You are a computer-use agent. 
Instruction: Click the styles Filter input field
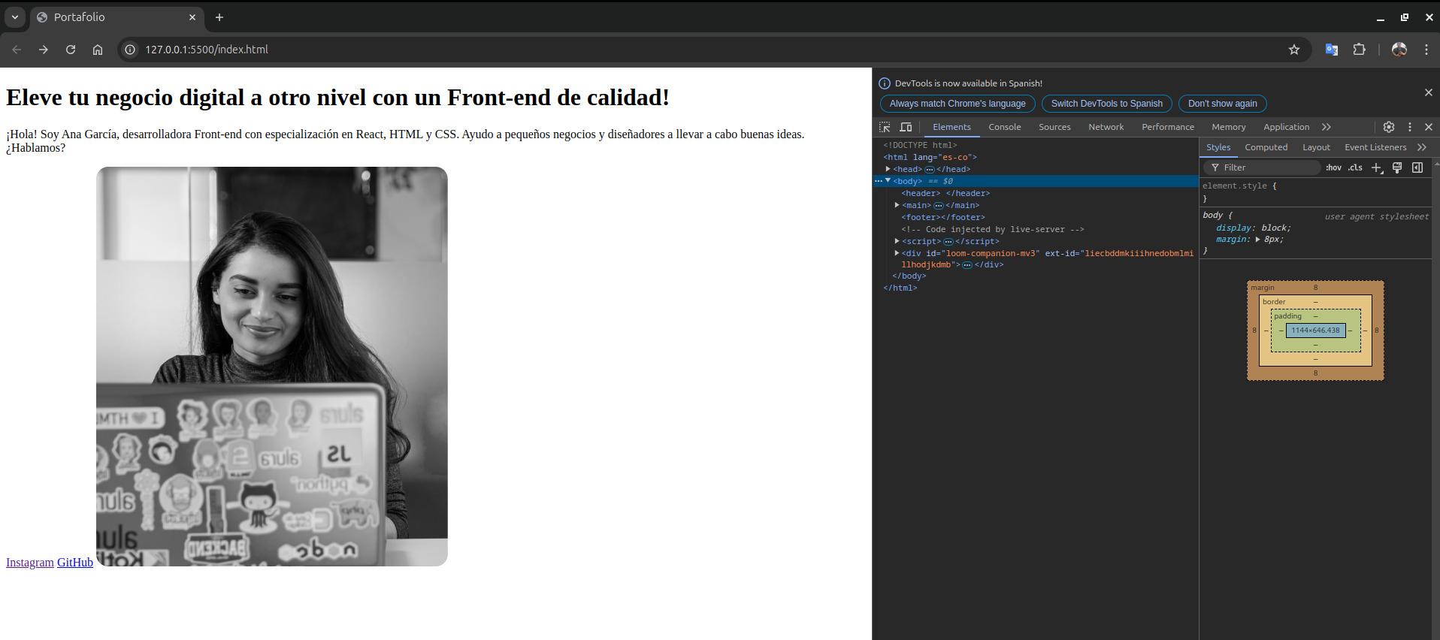point(1262,168)
